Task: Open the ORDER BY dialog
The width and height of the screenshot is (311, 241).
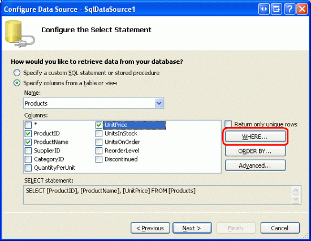Action: (x=255, y=151)
